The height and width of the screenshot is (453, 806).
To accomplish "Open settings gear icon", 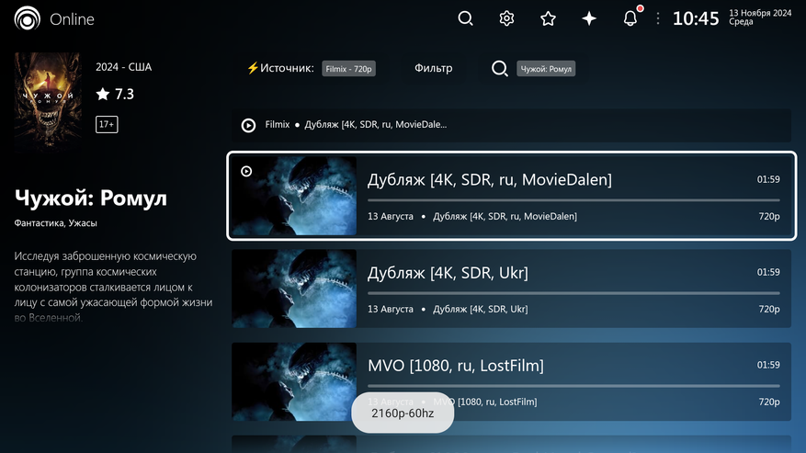I will tap(506, 18).
